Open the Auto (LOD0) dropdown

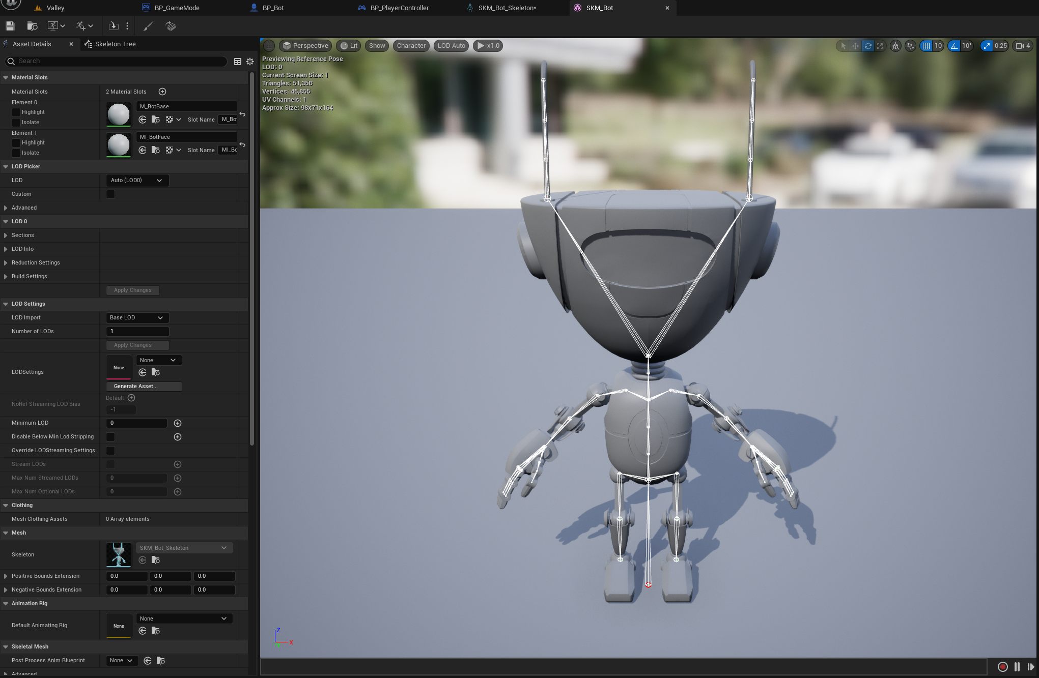(136, 181)
